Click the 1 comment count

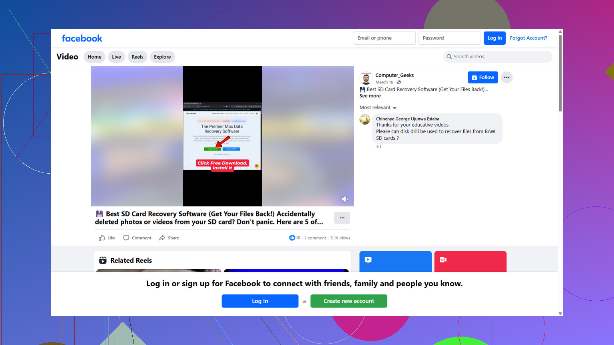[x=315, y=238]
